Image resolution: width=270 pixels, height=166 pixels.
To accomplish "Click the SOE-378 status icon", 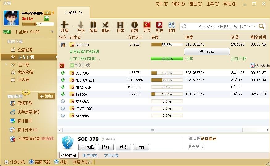I will 63,45.
